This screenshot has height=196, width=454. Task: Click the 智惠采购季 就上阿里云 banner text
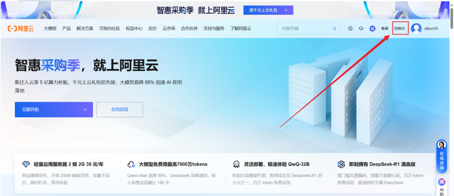tap(196, 10)
